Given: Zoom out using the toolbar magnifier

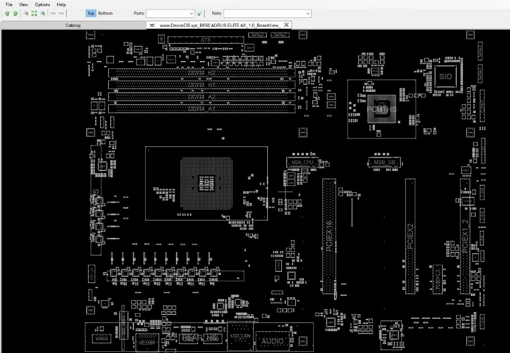Looking at the screenshot, I should (x=25, y=13).
